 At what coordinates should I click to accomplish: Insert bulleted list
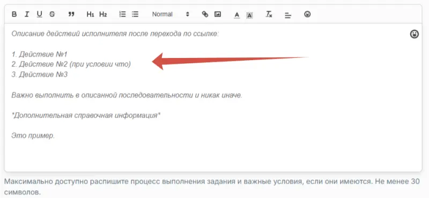[x=135, y=14]
